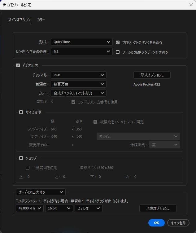The image size is (196, 233).
Task: Click the 変更サイズ width value 640
Action: [x=54, y=136]
